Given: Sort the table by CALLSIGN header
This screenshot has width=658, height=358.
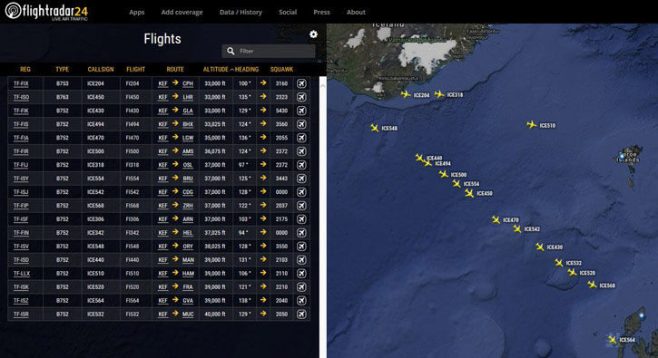Looking at the screenshot, I should coord(101,69).
